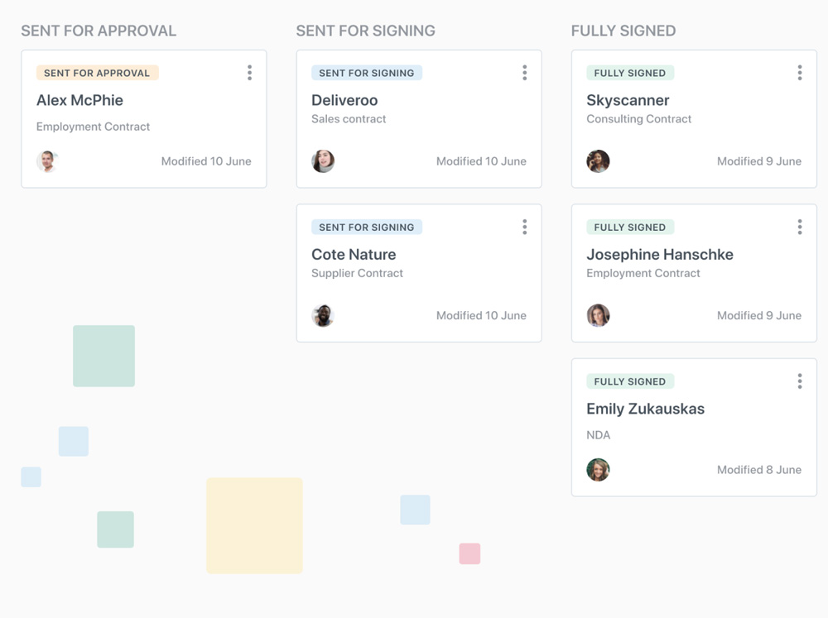
Task: Open the Cote Nature card kebab menu
Action: [524, 227]
